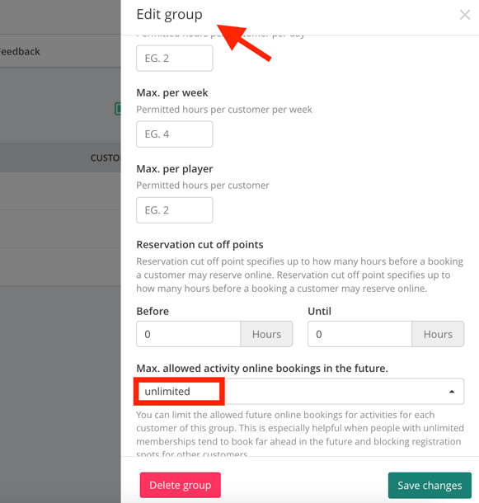Click the Max. per day hours input
This screenshot has width=479, height=503.
pyautogui.click(x=175, y=58)
